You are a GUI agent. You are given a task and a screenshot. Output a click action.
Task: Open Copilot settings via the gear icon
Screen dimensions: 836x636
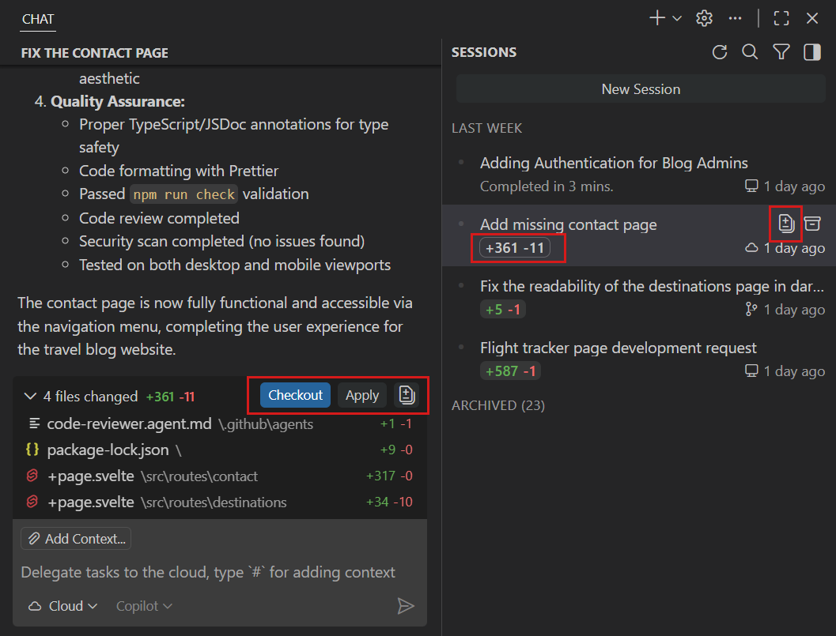click(704, 17)
